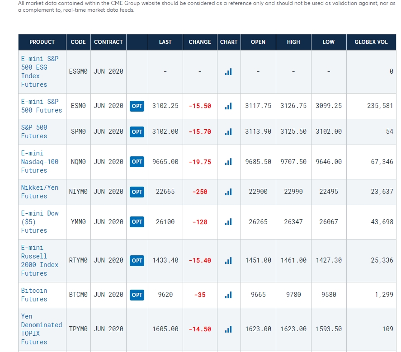Open E-mini Nasdaq-100 Futures link
The height and width of the screenshot is (352, 401).
[40, 162]
